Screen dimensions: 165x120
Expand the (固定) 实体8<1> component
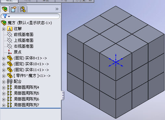click(4, 58)
